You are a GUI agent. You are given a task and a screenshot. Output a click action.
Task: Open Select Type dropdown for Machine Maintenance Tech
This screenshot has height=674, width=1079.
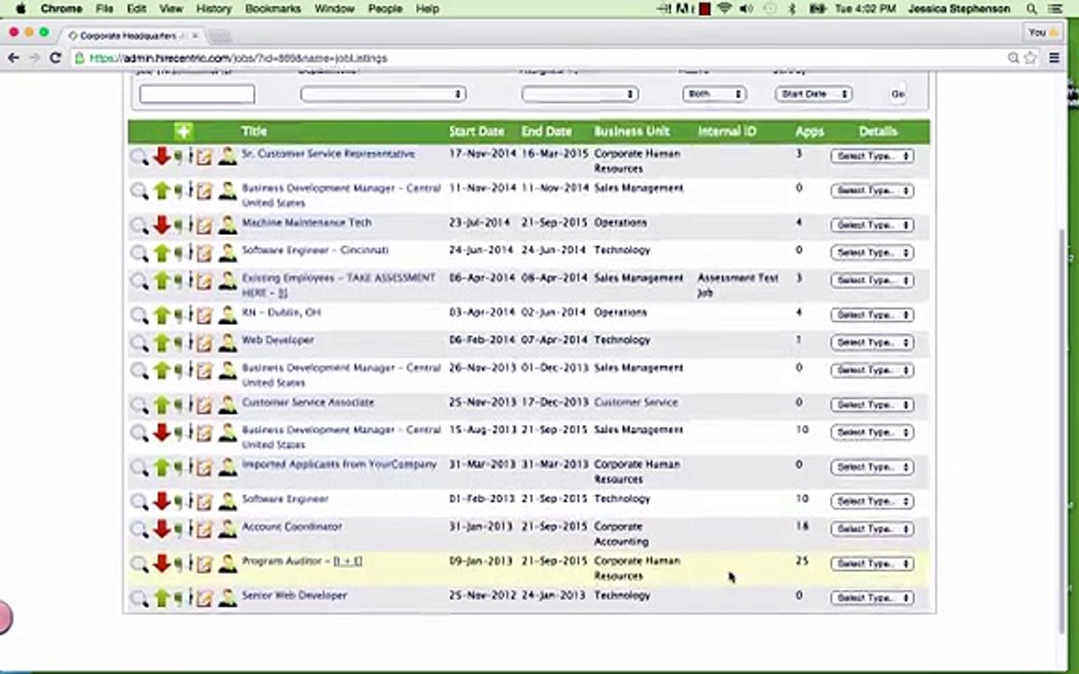(x=872, y=225)
